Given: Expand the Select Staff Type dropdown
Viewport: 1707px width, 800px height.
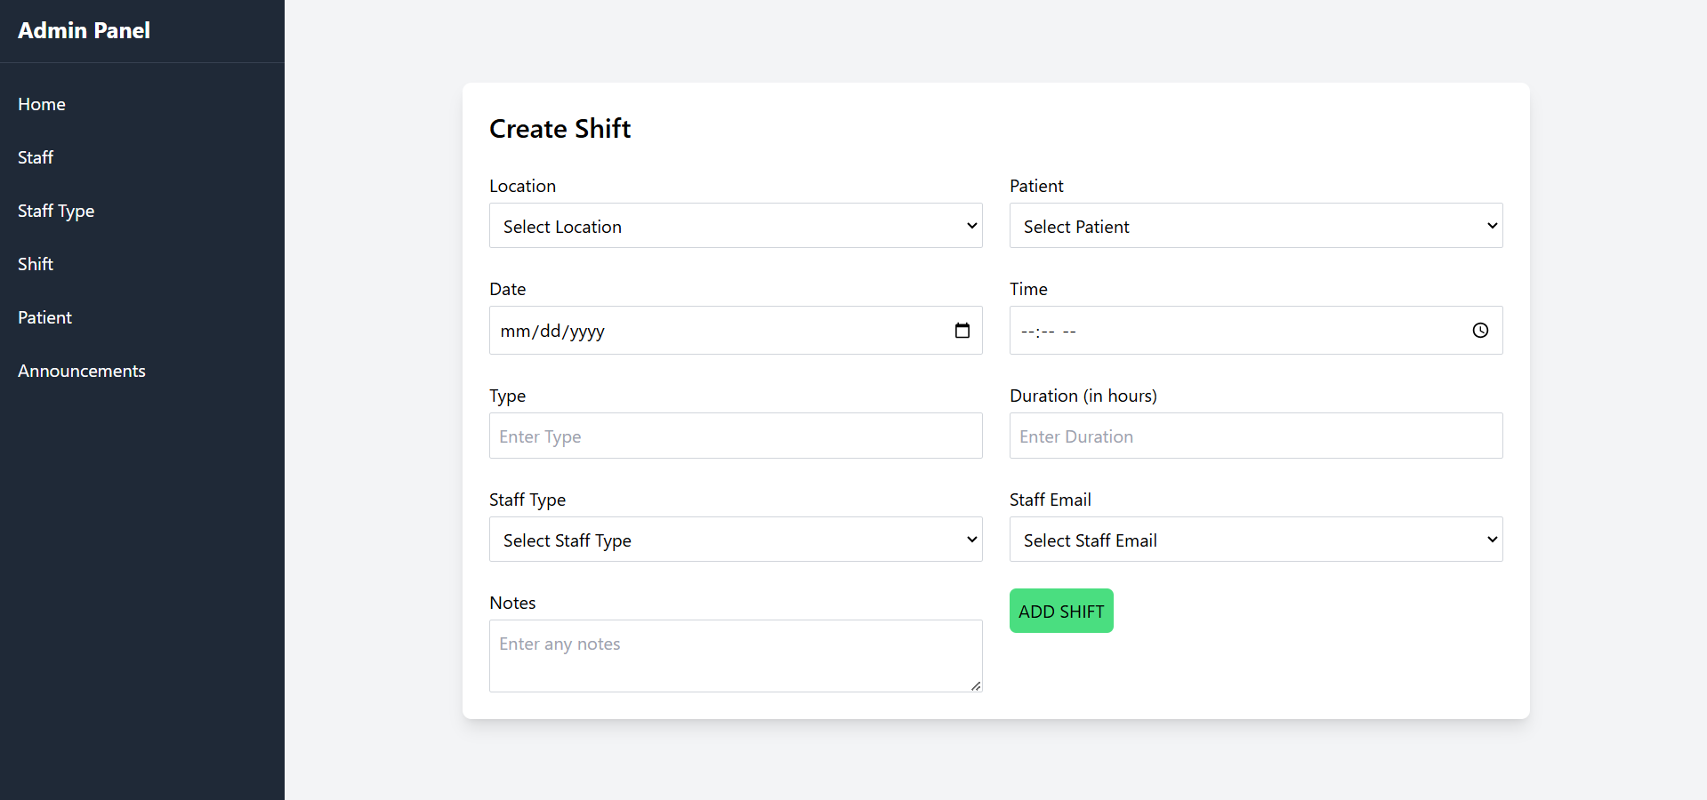Looking at the screenshot, I should [x=735, y=540].
